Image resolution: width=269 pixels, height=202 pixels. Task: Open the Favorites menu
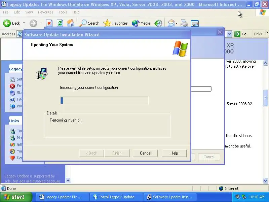[46, 12]
